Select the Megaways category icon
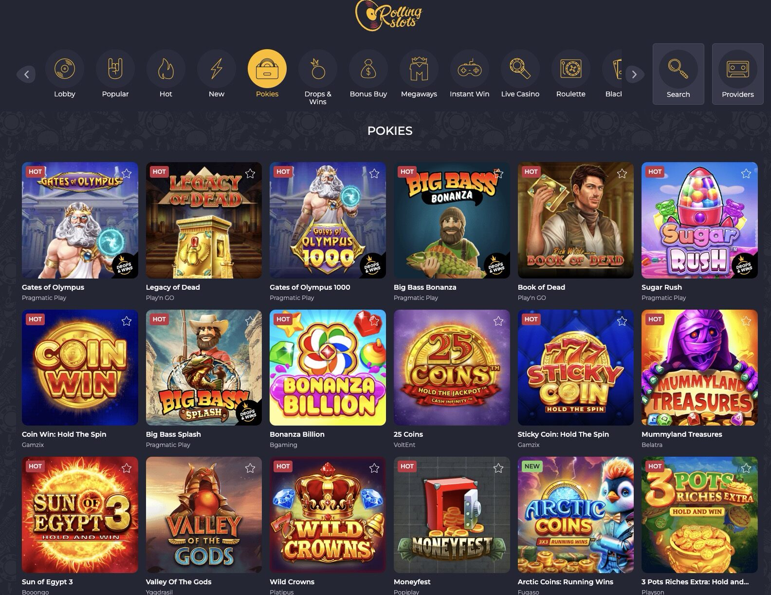Screen dimensions: 771x595 [419, 69]
